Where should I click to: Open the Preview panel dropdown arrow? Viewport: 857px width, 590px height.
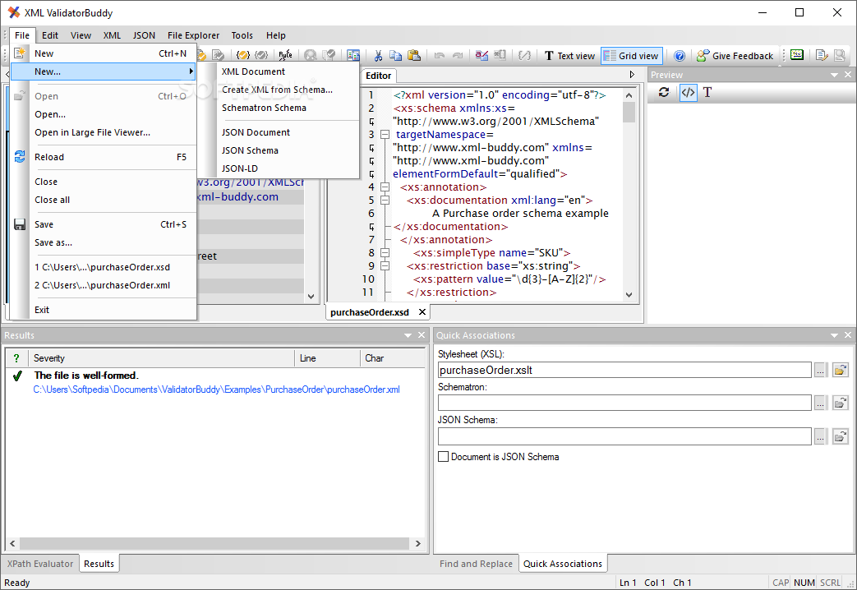point(834,75)
